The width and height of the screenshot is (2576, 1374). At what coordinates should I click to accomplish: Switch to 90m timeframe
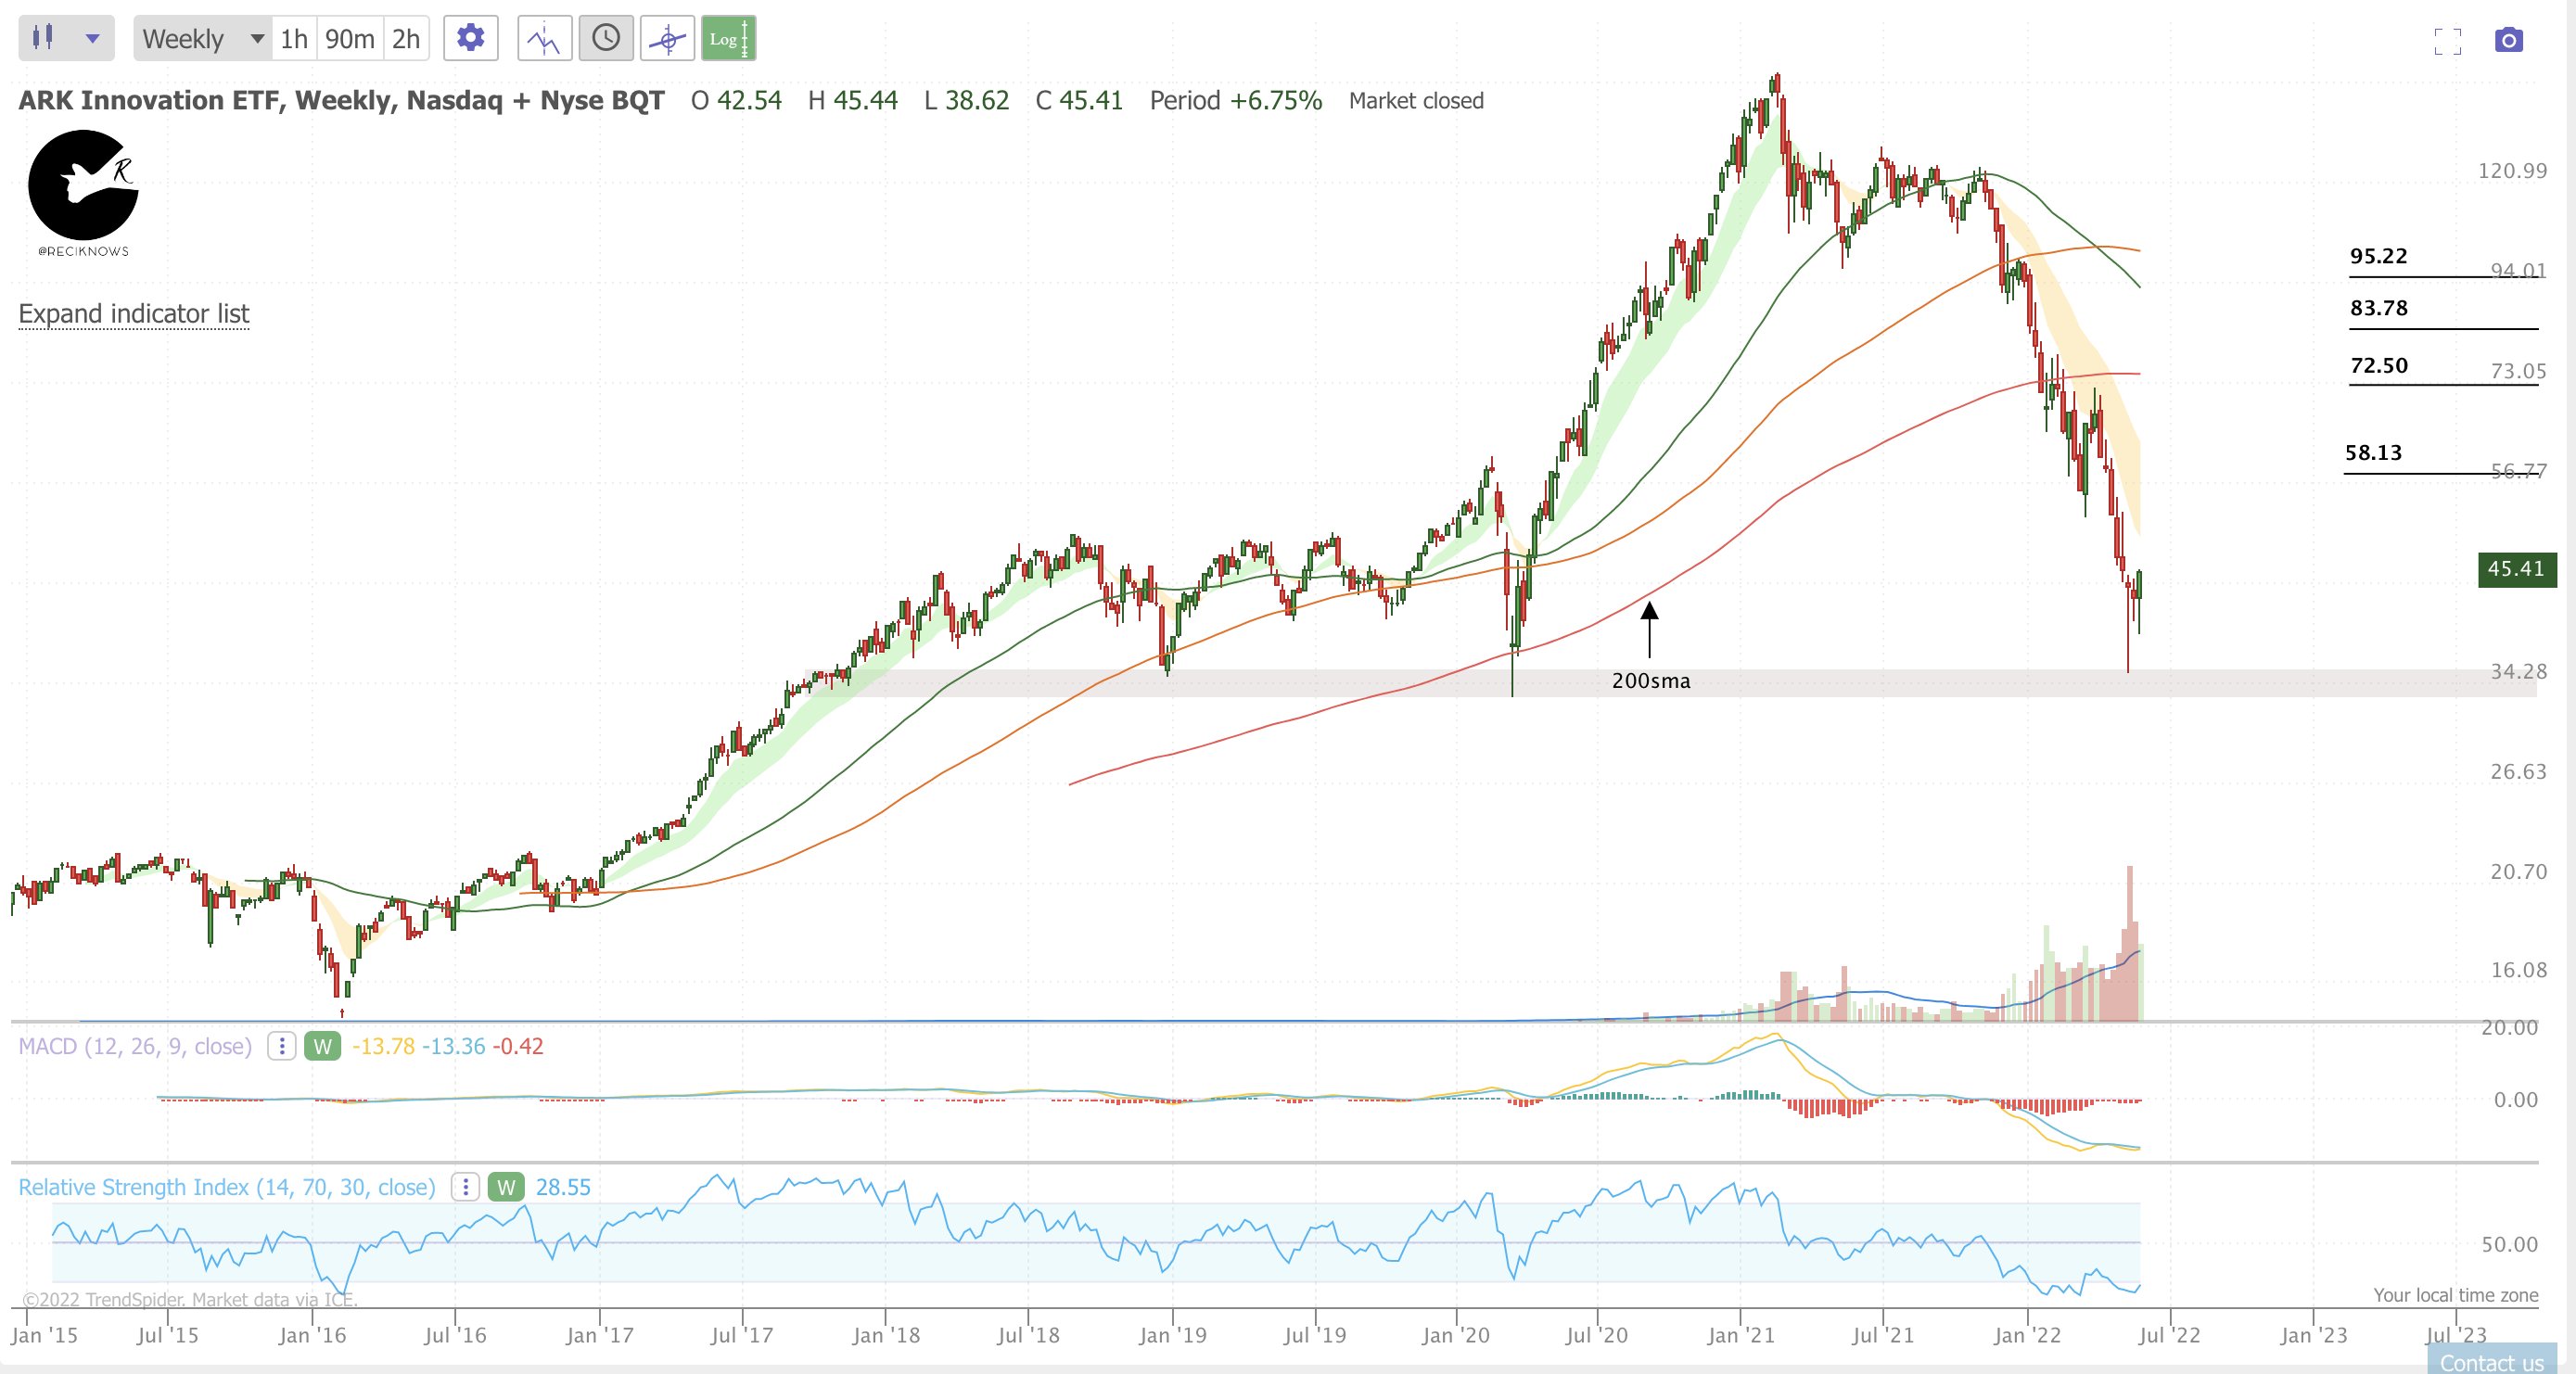[x=350, y=39]
